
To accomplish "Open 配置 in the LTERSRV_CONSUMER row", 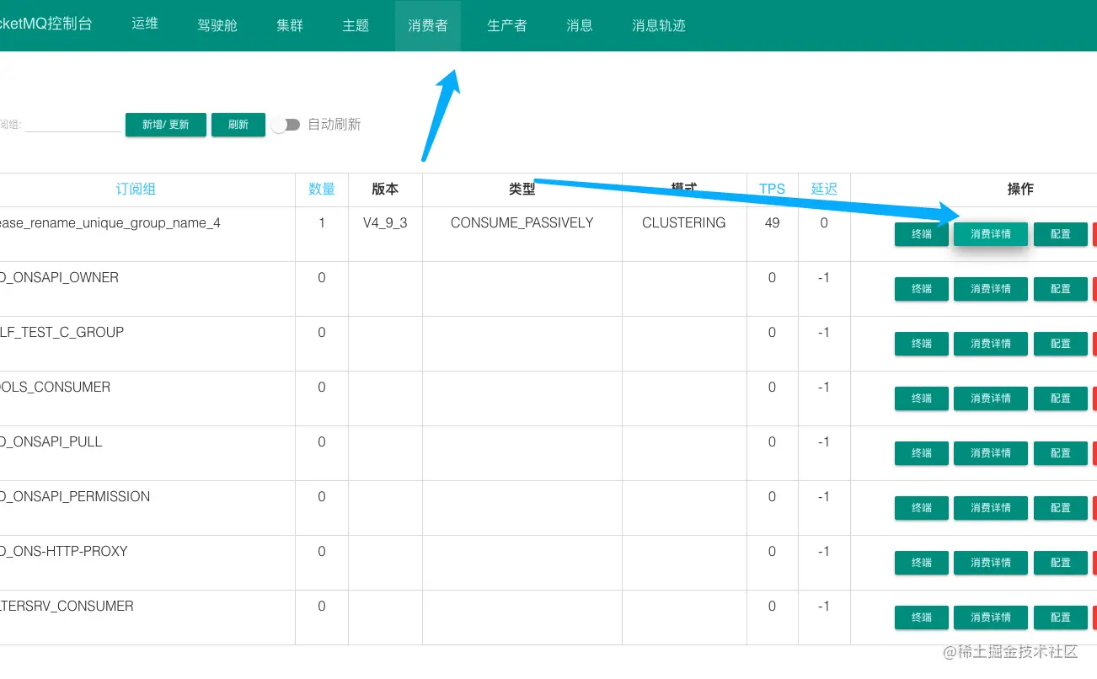I will [x=1061, y=618].
